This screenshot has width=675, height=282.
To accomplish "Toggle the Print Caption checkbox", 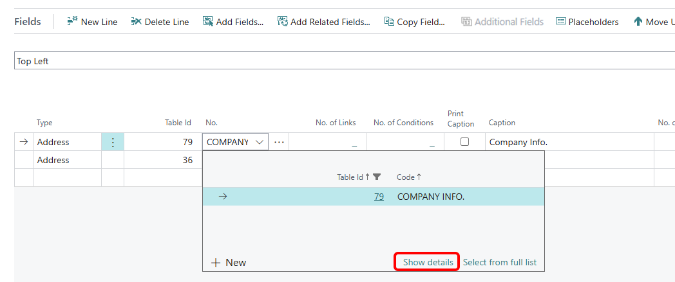I will coord(464,142).
